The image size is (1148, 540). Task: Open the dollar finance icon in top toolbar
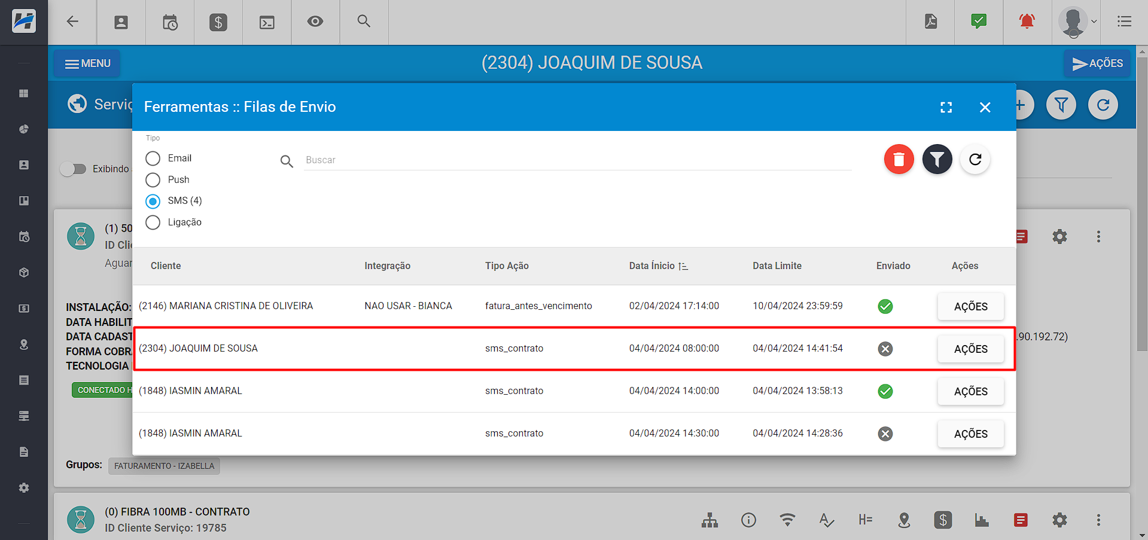pos(218,23)
